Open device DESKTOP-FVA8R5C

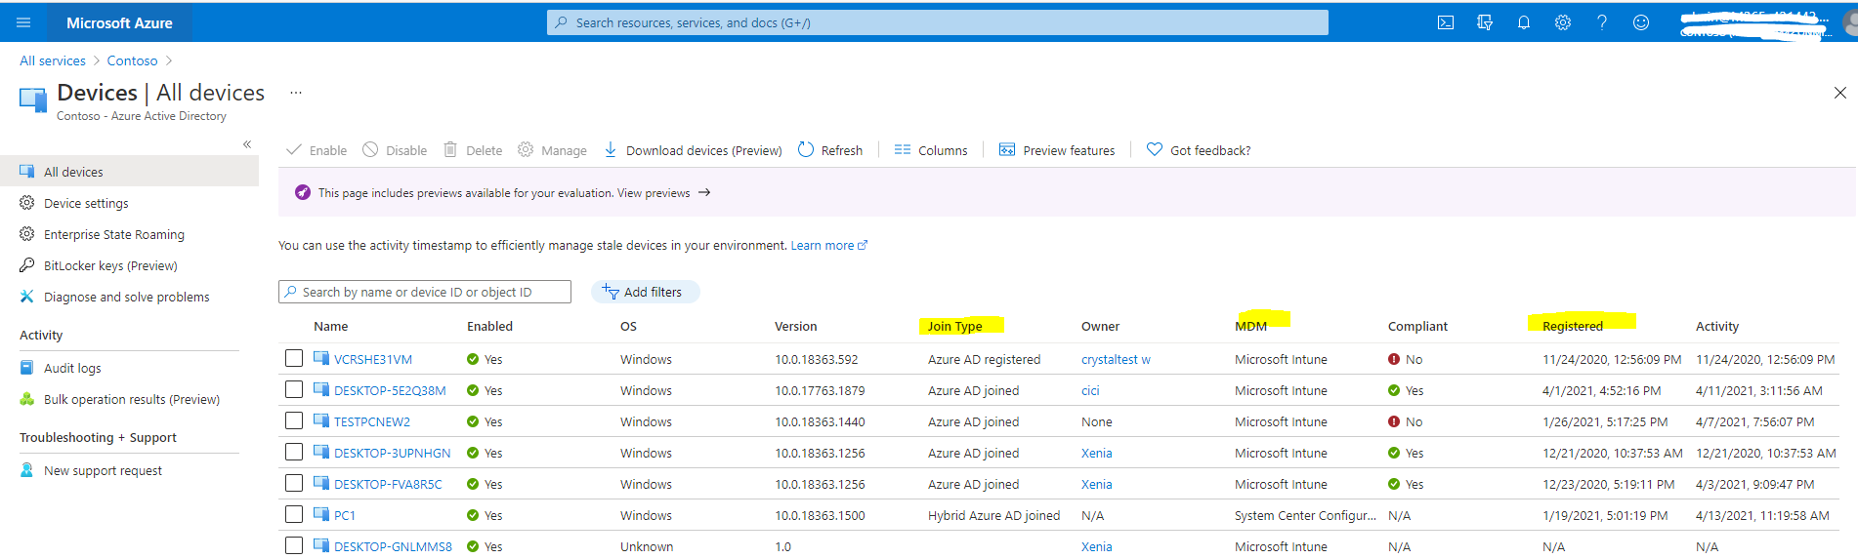point(388,485)
